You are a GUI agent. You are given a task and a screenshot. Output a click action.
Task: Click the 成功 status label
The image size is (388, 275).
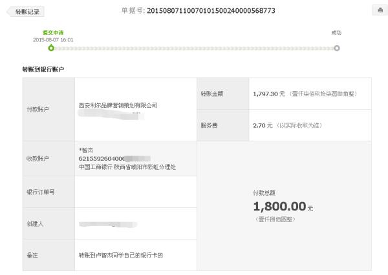coord(336,32)
